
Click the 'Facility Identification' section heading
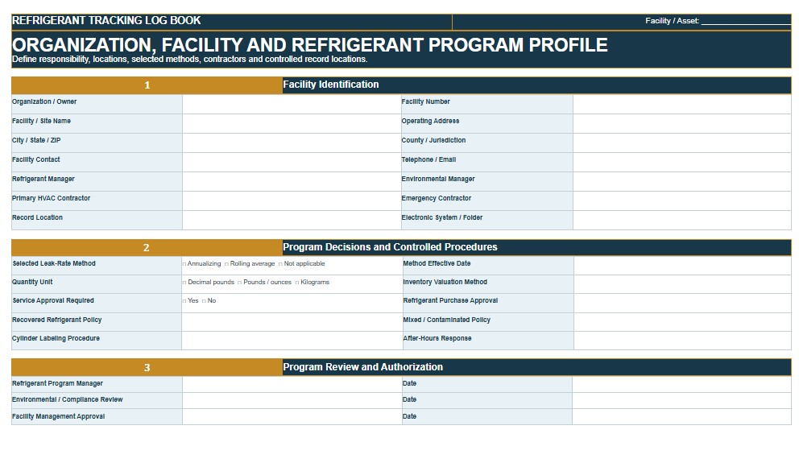click(331, 85)
